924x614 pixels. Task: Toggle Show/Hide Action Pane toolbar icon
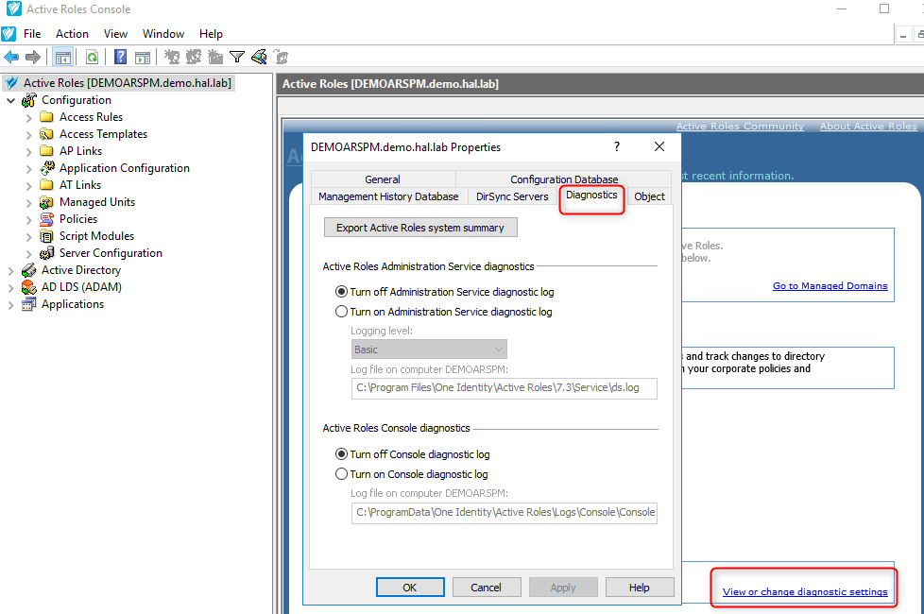(143, 58)
